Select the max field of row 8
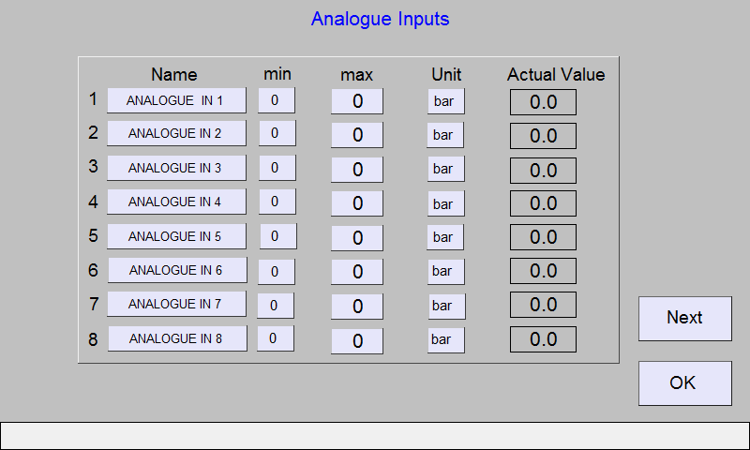The width and height of the screenshot is (750, 450). pyautogui.click(x=357, y=341)
